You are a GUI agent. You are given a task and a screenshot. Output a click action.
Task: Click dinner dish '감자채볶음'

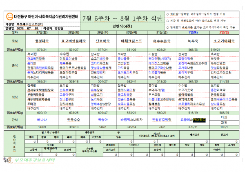click(x=67, y=104)
